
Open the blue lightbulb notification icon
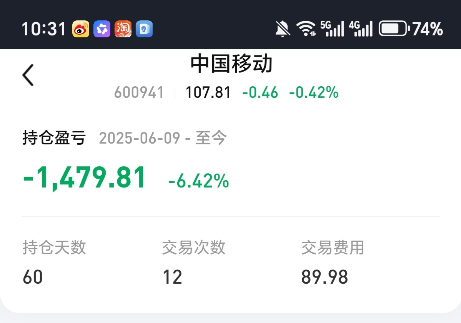coord(144,29)
